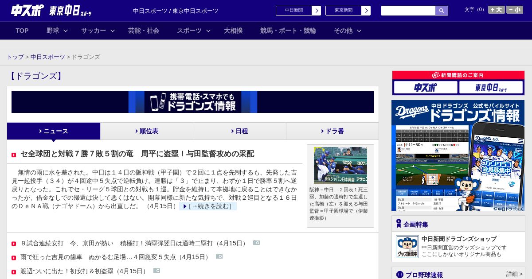Expand the サッカー menu chevron
532x279 pixels.
[113, 31]
